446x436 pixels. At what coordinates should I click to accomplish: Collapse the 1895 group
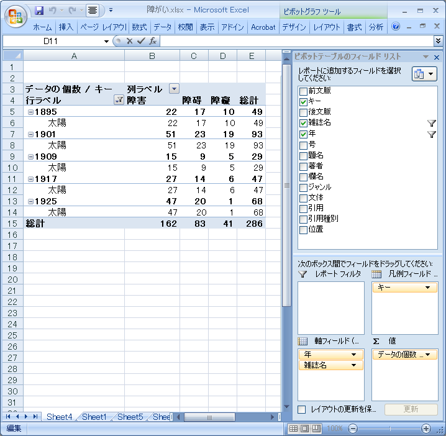[x=30, y=112]
